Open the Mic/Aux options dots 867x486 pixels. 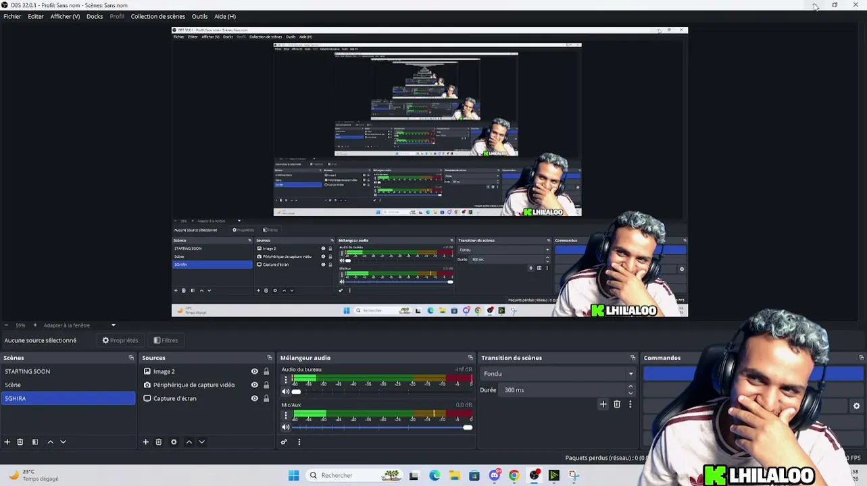tap(285, 416)
